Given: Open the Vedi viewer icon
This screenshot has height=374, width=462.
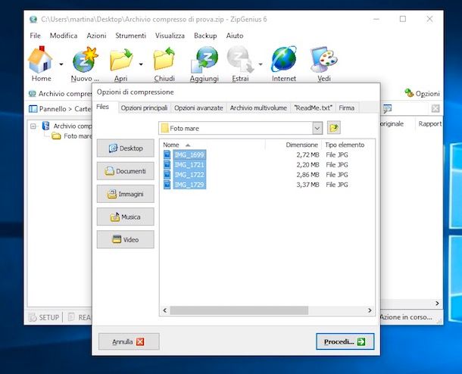Looking at the screenshot, I should [324, 64].
